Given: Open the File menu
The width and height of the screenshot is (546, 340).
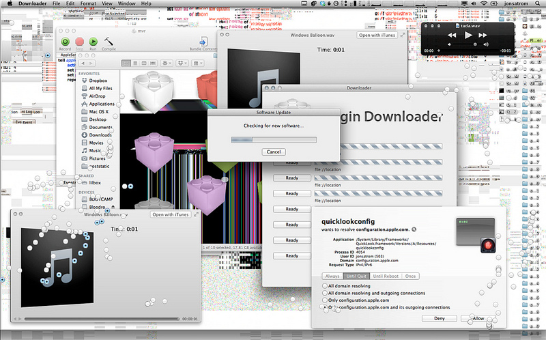Looking at the screenshot, I should coord(56,3).
